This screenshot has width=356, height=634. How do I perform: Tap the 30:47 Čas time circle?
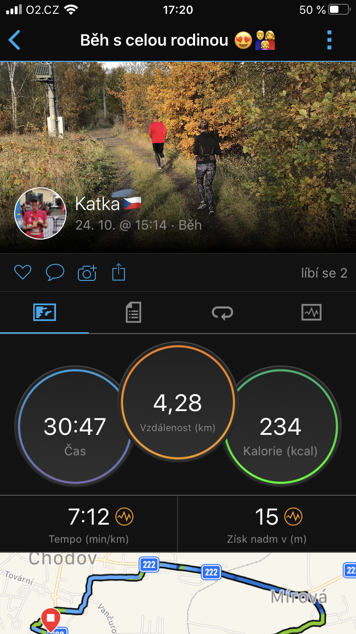[75, 426]
